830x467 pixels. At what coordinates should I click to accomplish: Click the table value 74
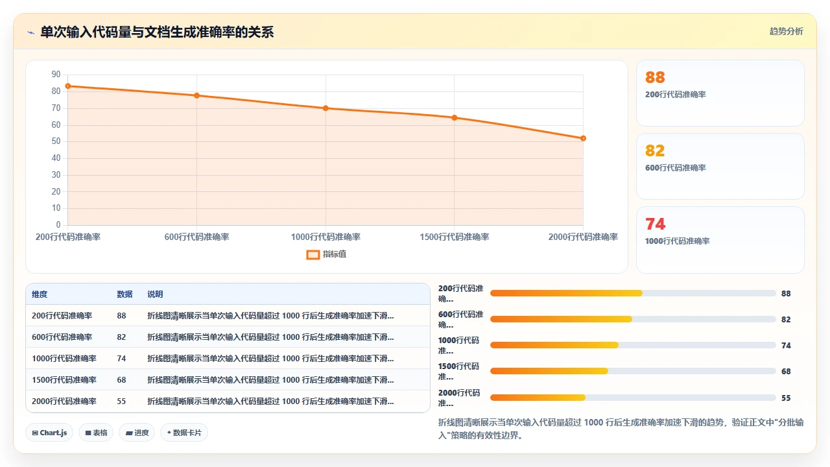point(121,359)
